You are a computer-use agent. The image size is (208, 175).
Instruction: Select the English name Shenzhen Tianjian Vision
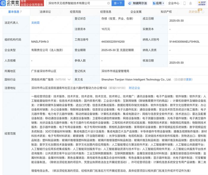(136, 79)
